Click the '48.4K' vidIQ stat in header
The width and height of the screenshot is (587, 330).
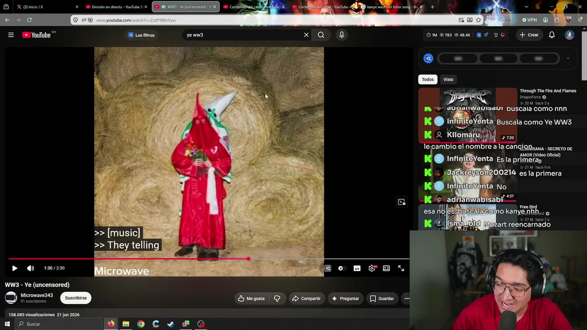tap(462, 35)
